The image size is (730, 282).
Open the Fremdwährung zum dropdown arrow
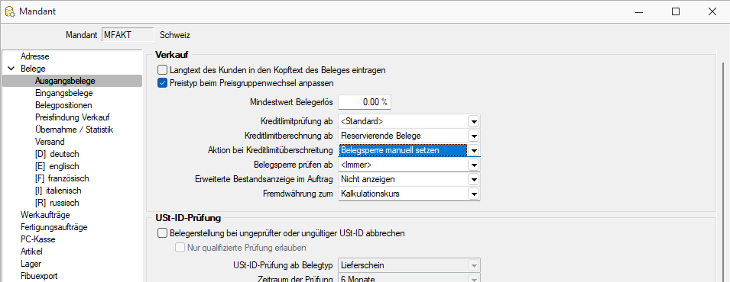[474, 194]
